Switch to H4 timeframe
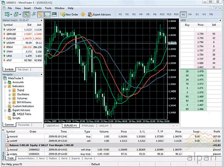Image resolution: width=224 pixels, height=167 pixels. click(190, 14)
